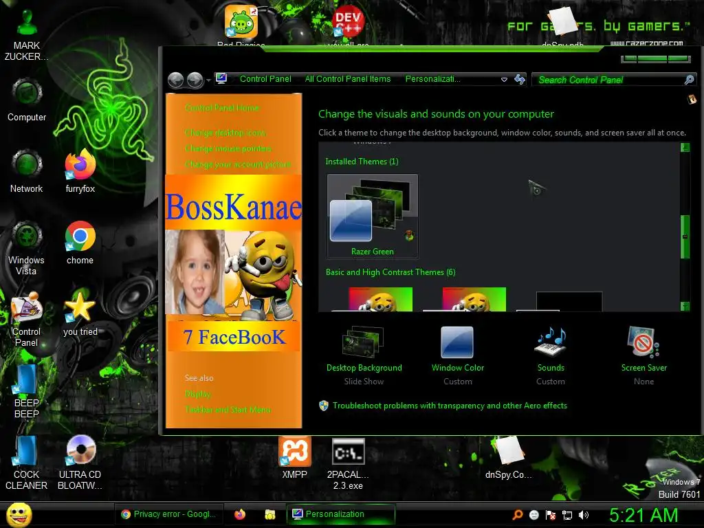Click the network tray icon

point(567,515)
